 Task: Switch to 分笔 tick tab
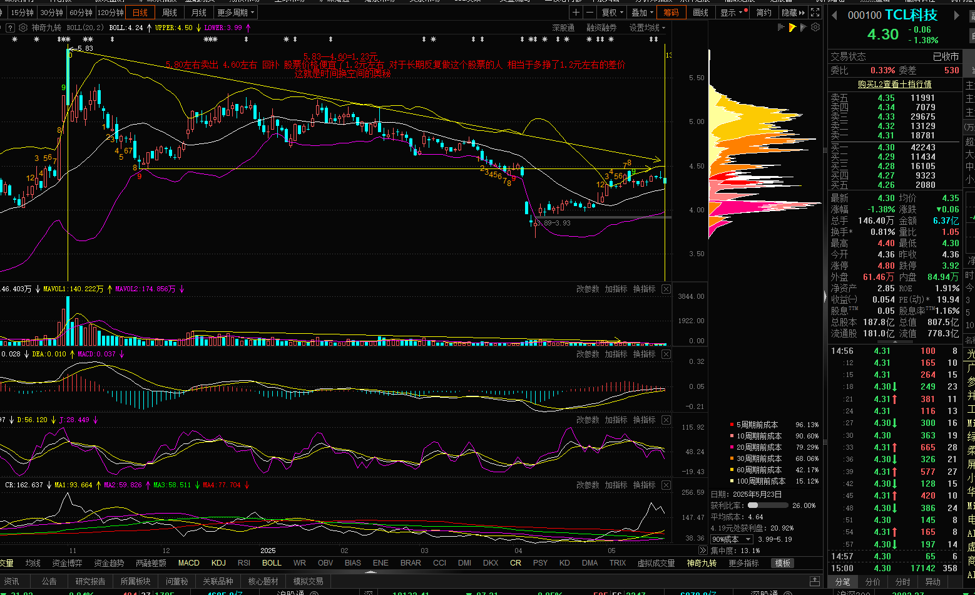coord(843,582)
